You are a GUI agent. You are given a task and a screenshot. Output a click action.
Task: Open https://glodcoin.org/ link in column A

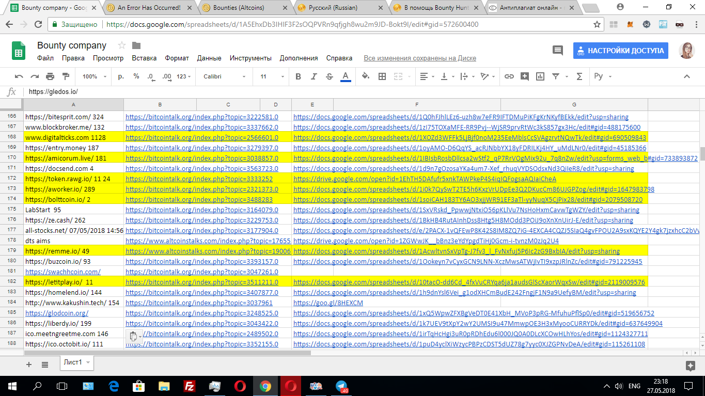pyautogui.click(x=57, y=313)
